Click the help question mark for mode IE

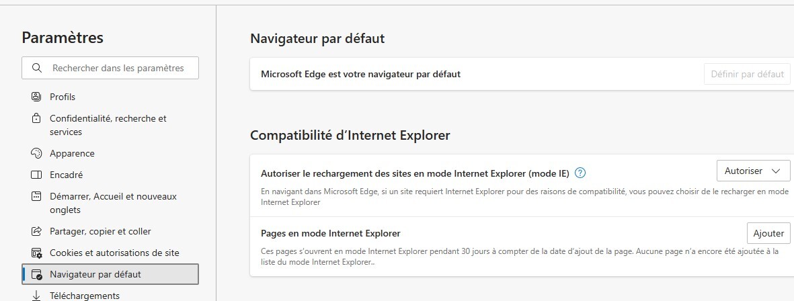pyautogui.click(x=580, y=173)
